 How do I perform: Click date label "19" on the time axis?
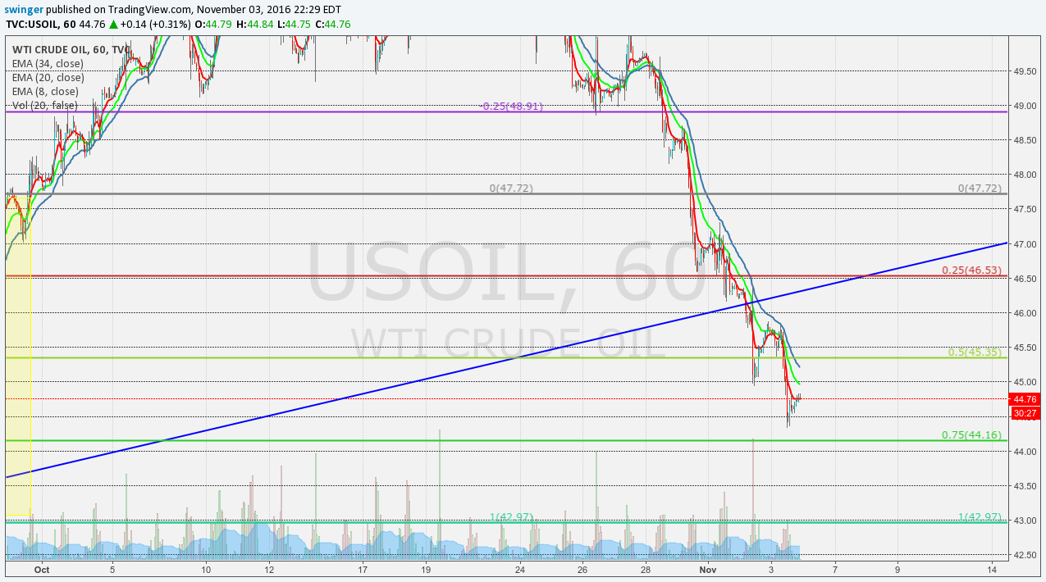[426, 569]
